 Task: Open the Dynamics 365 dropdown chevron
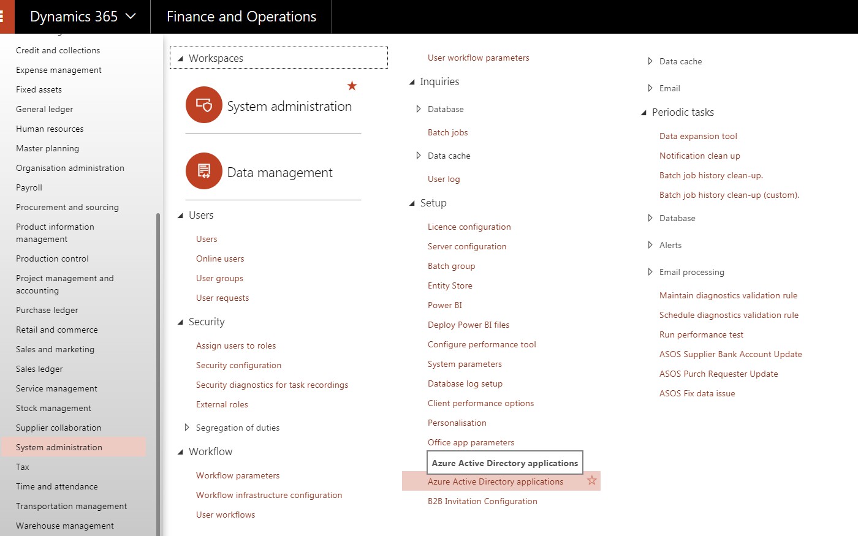pyautogui.click(x=131, y=17)
